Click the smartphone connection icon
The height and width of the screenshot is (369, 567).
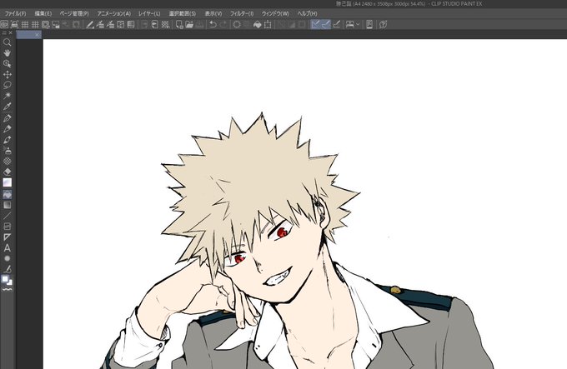click(x=369, y=24)
